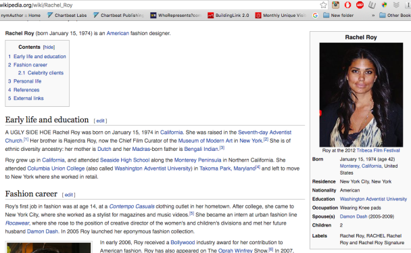Open the BuildingLink 2.0 bookmark
Viewport: 411px width, 253px height.
tap(228, 16)
